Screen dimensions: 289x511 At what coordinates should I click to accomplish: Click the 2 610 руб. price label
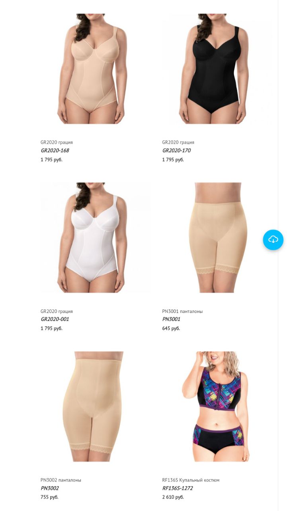pyautogui.click(x=173, y=497)
